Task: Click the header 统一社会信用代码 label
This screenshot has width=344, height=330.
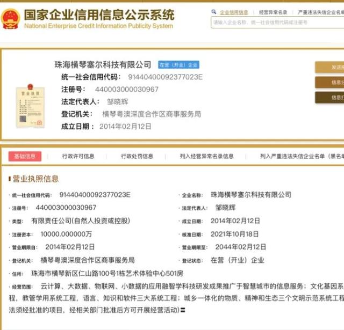Action: point(91,77)
